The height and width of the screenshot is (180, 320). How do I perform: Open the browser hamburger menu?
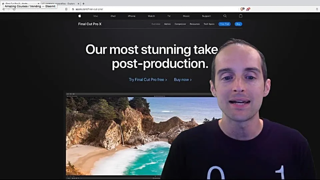click(x=317, y=9)
